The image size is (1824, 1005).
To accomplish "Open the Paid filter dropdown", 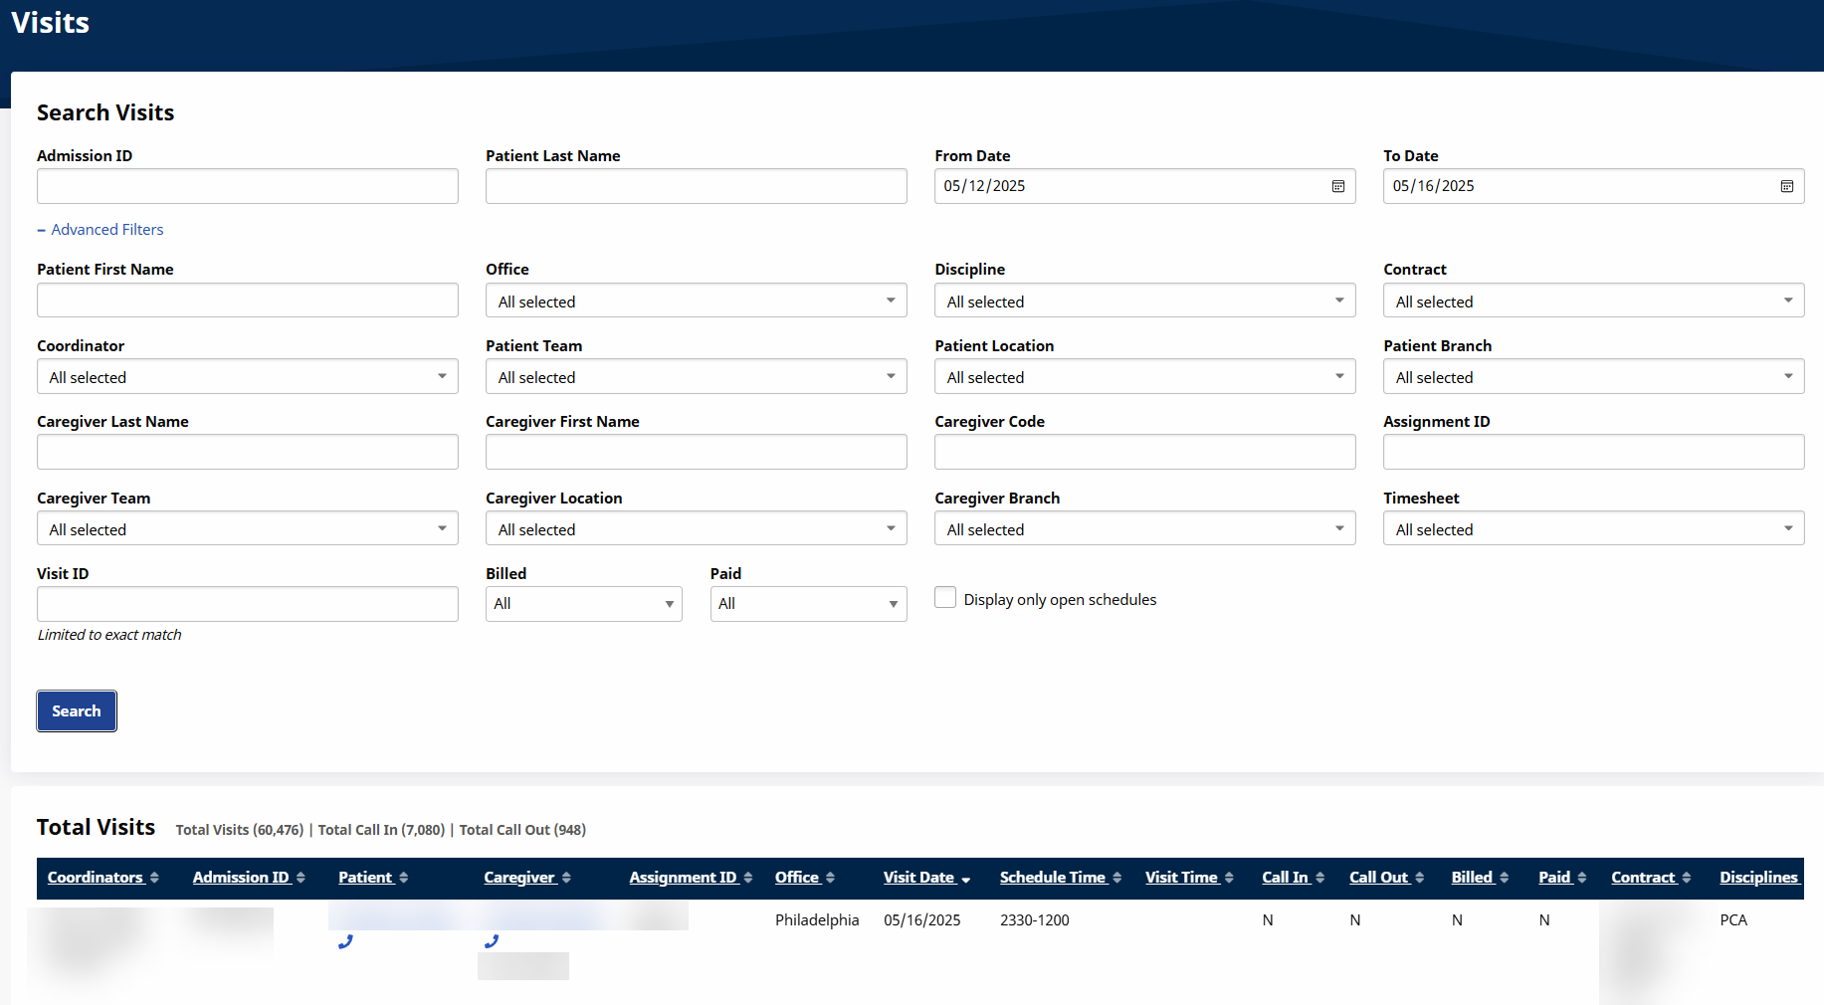I will click(808, 604).
